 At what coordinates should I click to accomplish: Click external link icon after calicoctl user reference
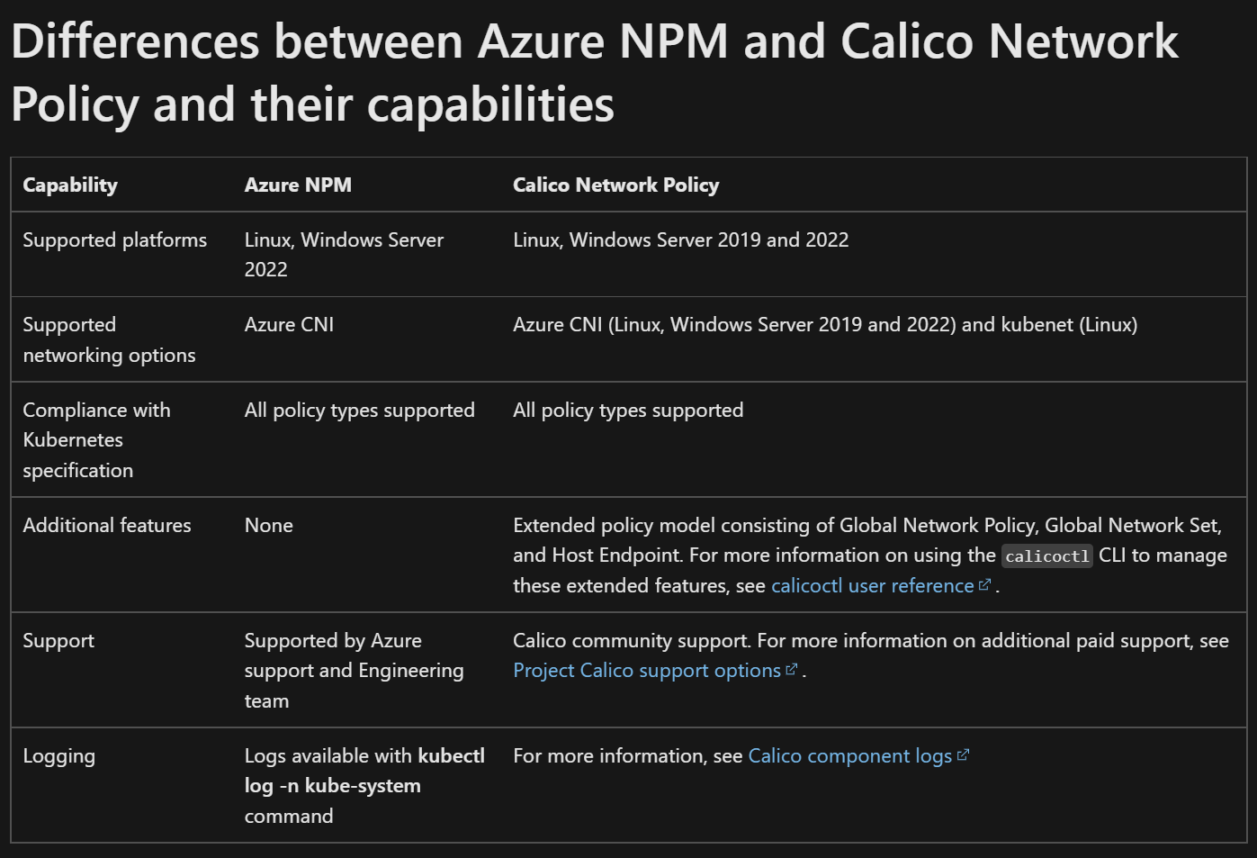coord(984,585)
